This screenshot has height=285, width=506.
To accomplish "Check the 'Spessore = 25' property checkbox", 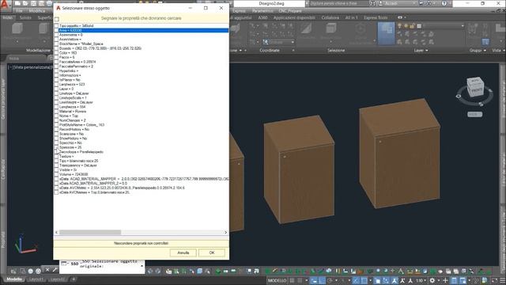I will coord(56,147).
